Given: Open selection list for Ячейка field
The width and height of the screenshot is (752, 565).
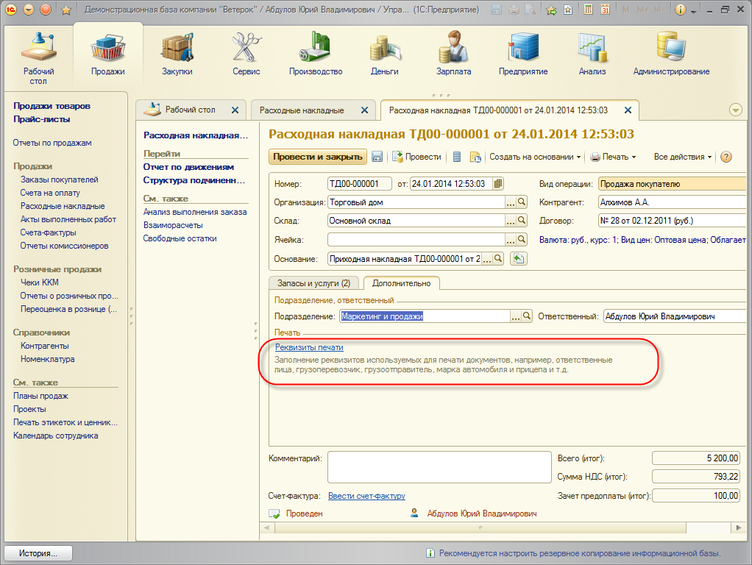Looking at the screenshot, I should click(x=511, y=239).
